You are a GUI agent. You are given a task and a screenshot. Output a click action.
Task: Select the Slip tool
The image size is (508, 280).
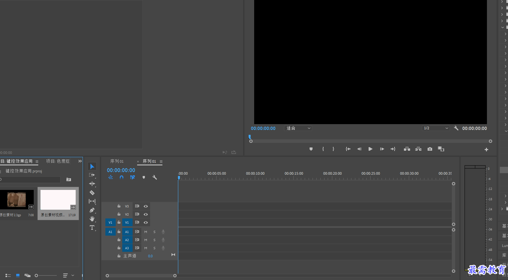tap(92, 201)
